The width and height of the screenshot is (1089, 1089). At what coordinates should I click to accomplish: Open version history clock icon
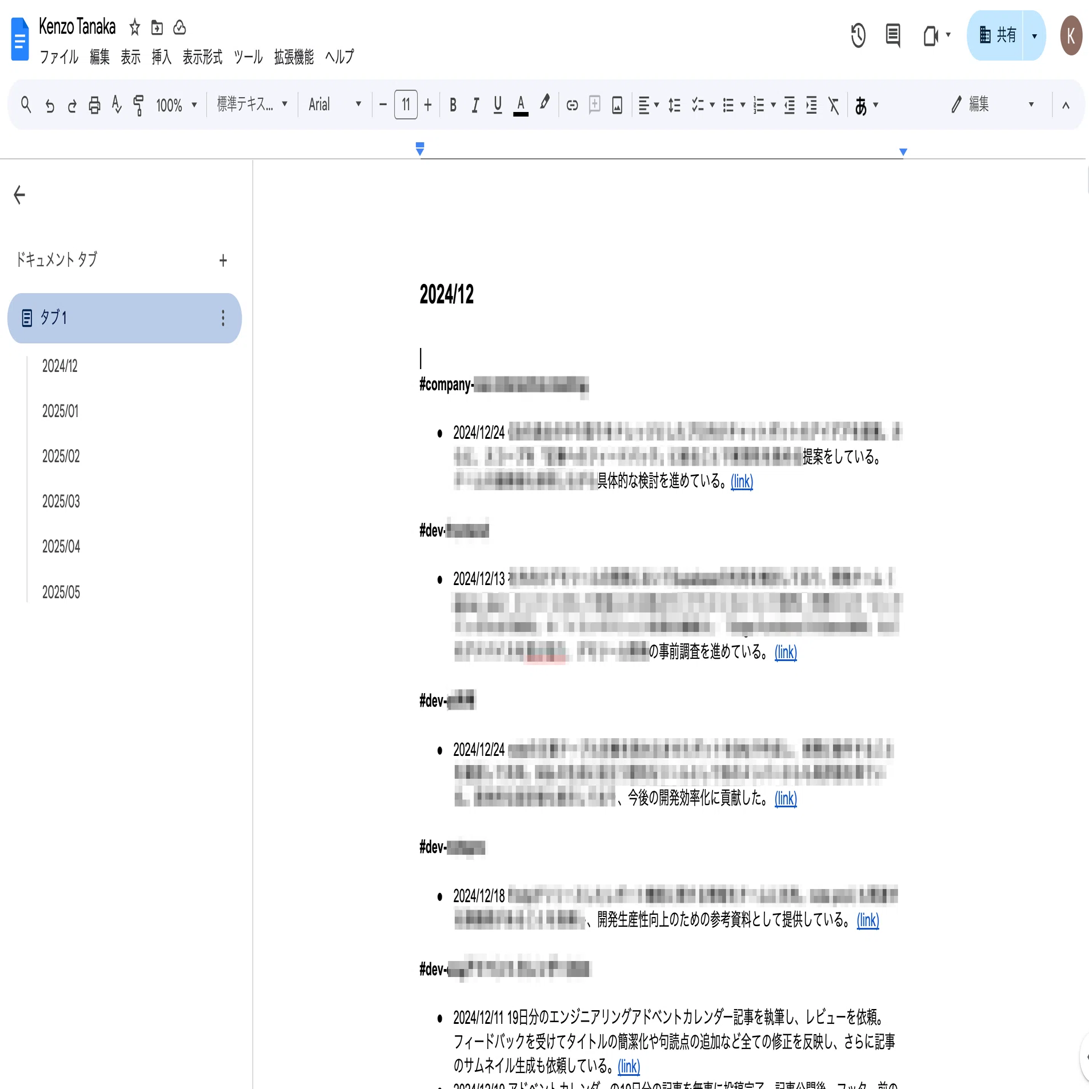click(x=858, y=35)
